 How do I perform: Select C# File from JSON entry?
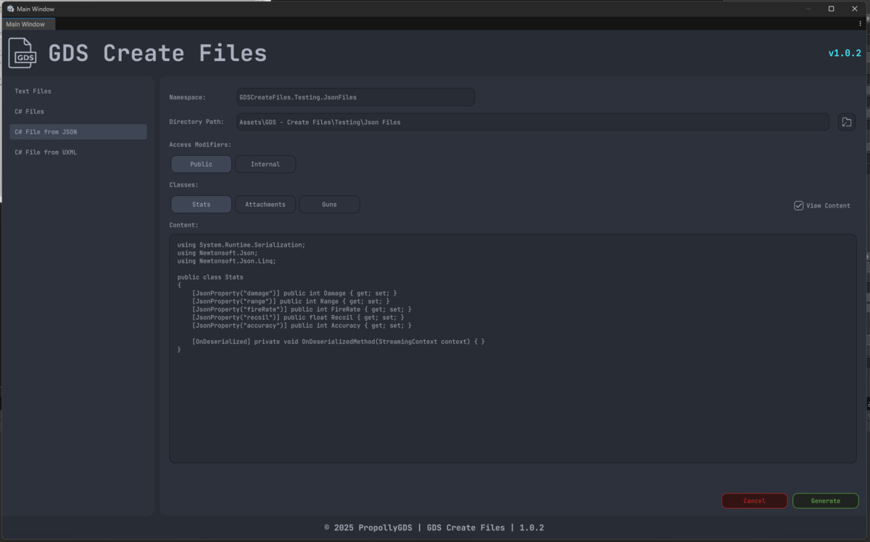[78, 132]
